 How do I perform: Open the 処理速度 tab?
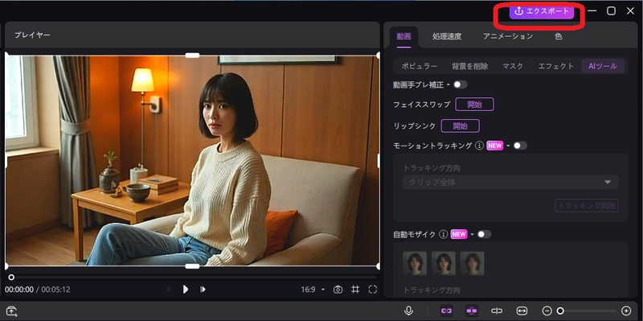[447, 36]
